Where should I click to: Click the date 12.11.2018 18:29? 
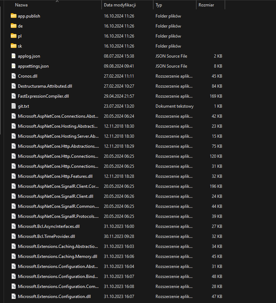pos(119,146)
